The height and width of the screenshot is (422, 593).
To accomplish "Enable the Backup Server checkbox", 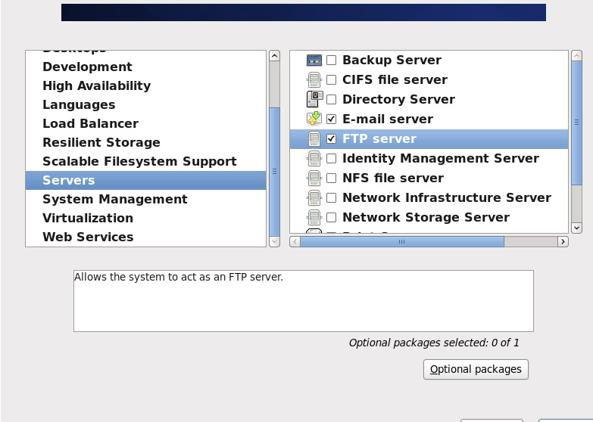I will [331, 60].
